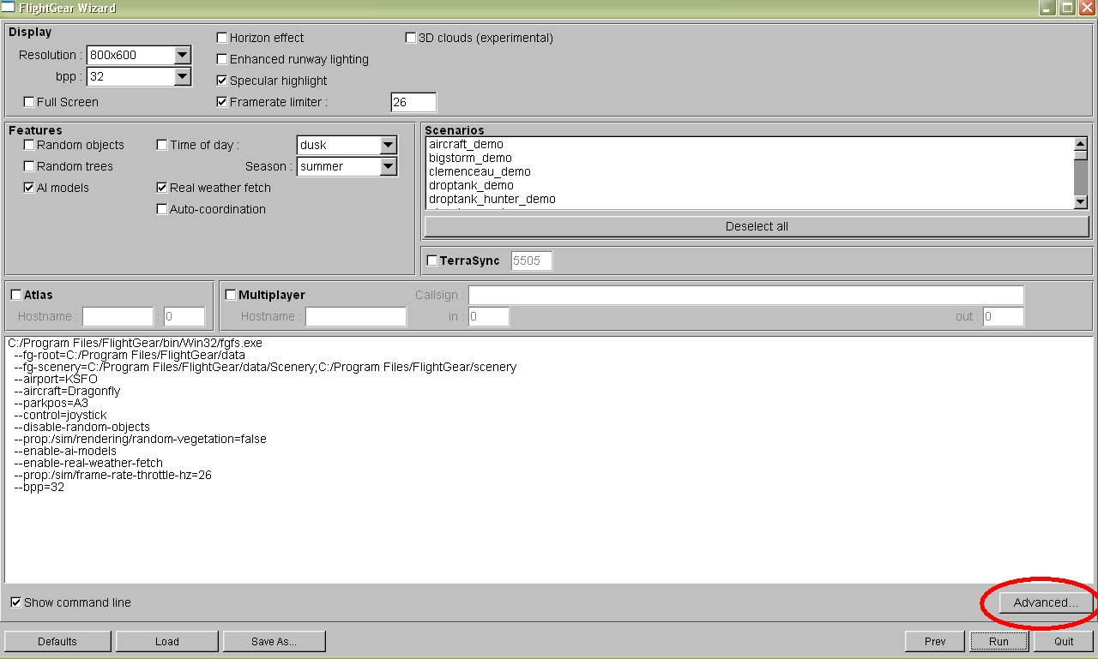This screenshot has height=659, width=1098.
Task: Click the Run button
Action: 998,641
